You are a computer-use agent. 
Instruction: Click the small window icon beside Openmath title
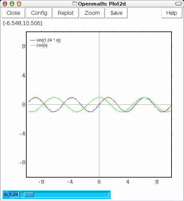click(x=75, y=4)
